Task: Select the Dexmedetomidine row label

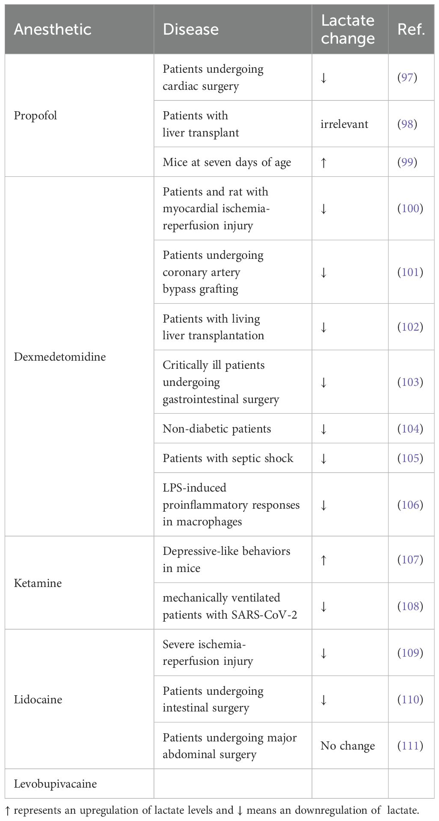Action: point(60,356)
